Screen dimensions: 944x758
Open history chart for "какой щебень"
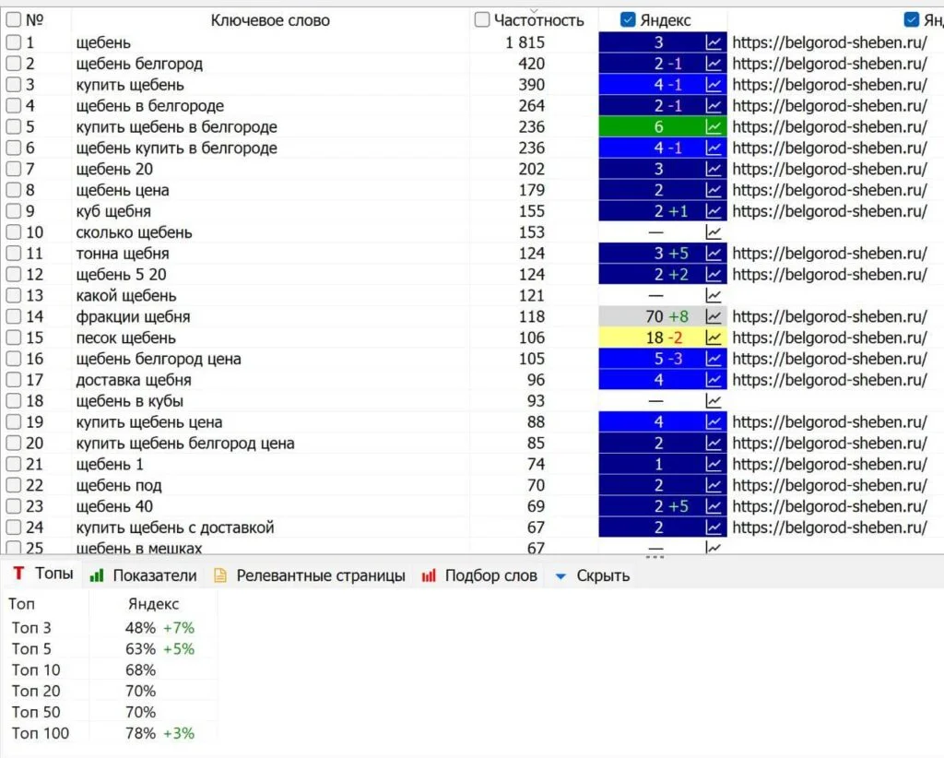[714, 296]
